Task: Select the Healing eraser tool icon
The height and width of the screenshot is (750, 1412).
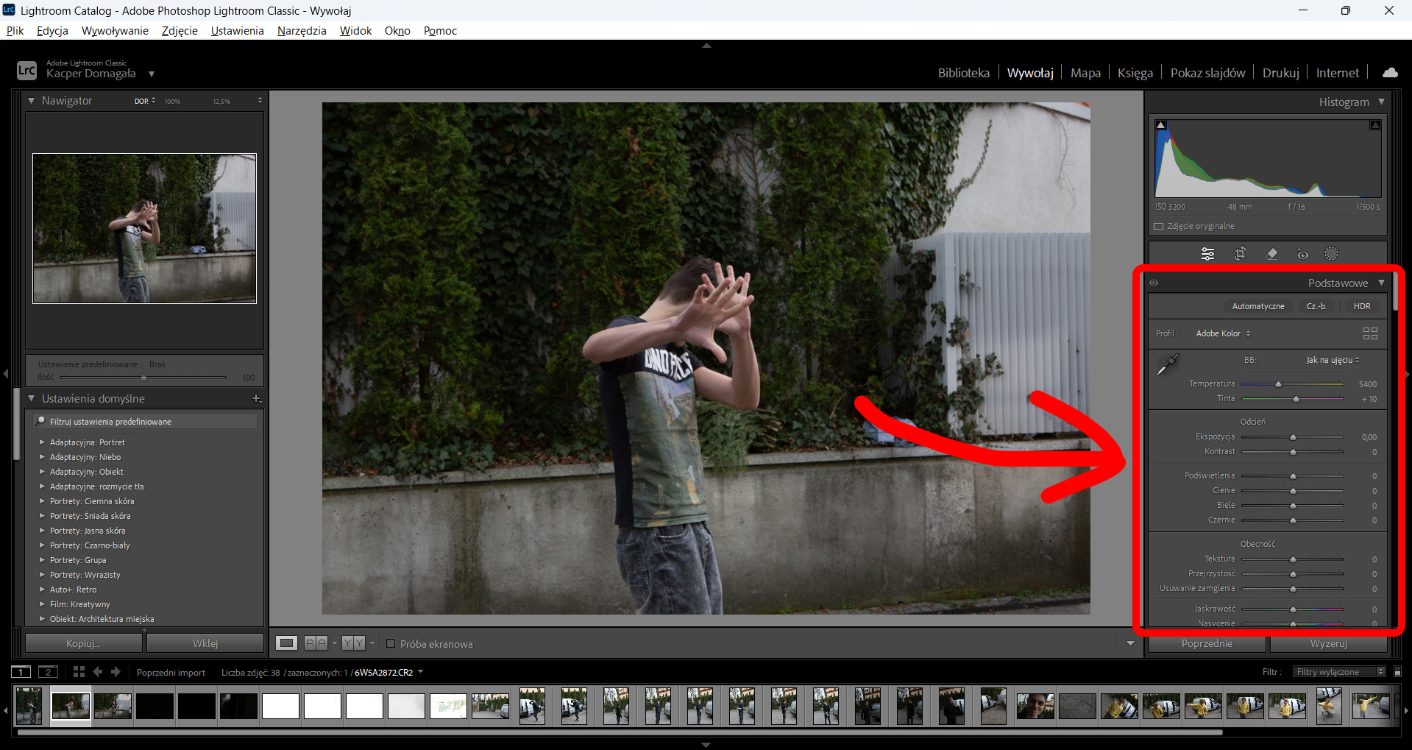Action: [1271, 254]
